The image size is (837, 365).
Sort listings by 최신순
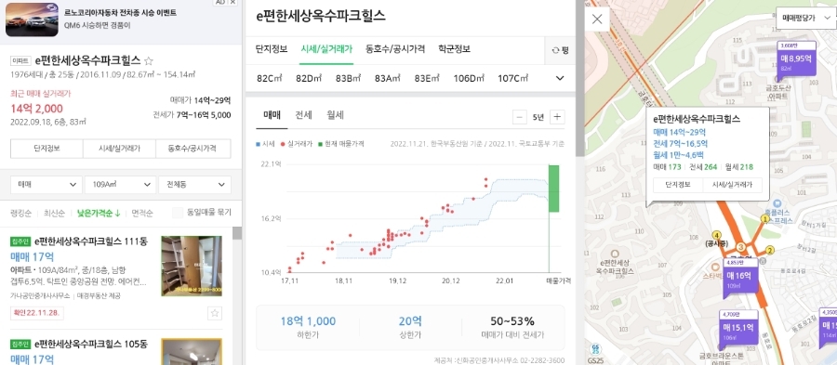(54, 213)
